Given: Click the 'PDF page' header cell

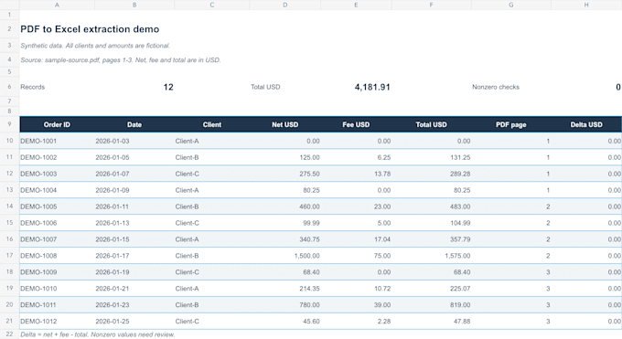Looking at the screenshot, I should (x=511, y=124).
